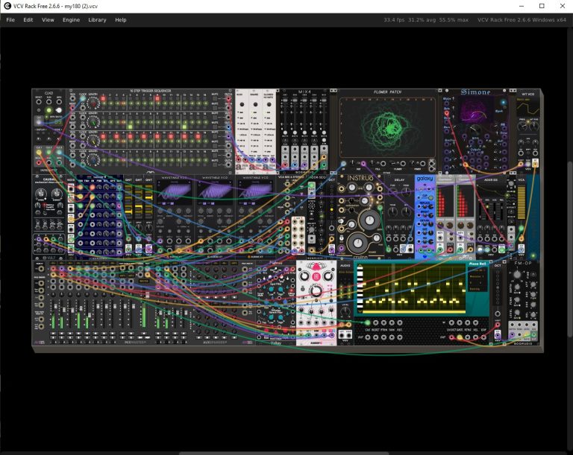This screenshot has width=573, height=455.
Task: Click the CLOCK input jack on sequencer row one
Action: [x=83, y=98]
